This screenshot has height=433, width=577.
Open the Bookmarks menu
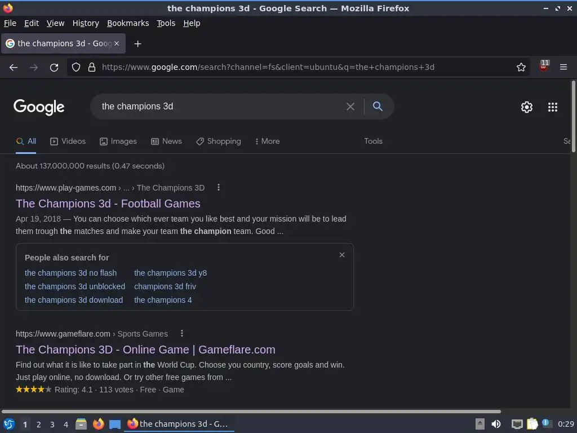[x=128, y=23]
